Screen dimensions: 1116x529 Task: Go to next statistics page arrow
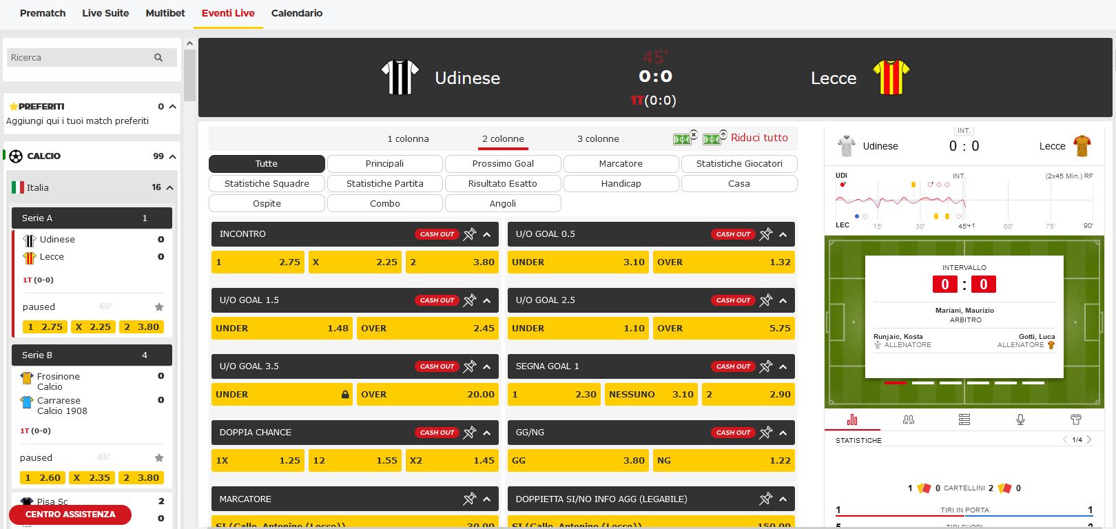coord(1089,439)
